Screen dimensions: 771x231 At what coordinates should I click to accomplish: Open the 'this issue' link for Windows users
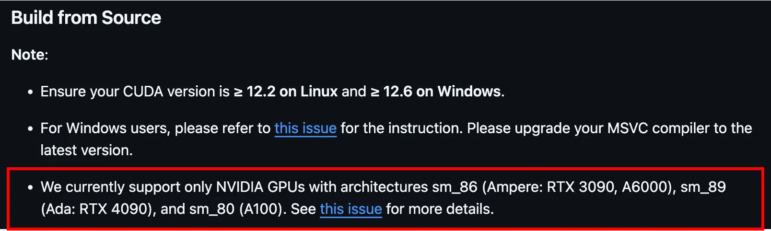(305, 128)
